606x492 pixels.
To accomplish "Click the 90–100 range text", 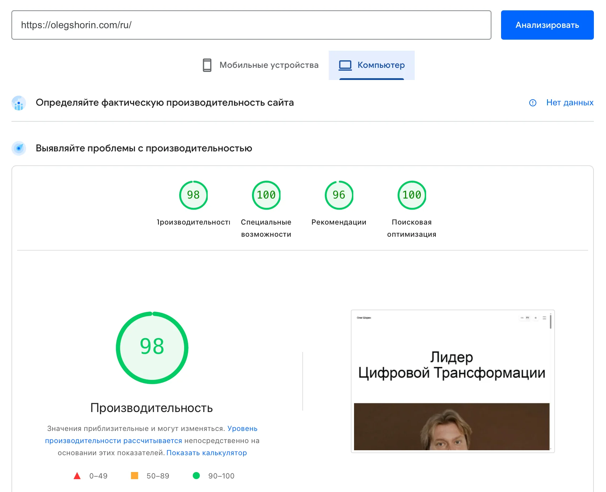I will (221, 476).
